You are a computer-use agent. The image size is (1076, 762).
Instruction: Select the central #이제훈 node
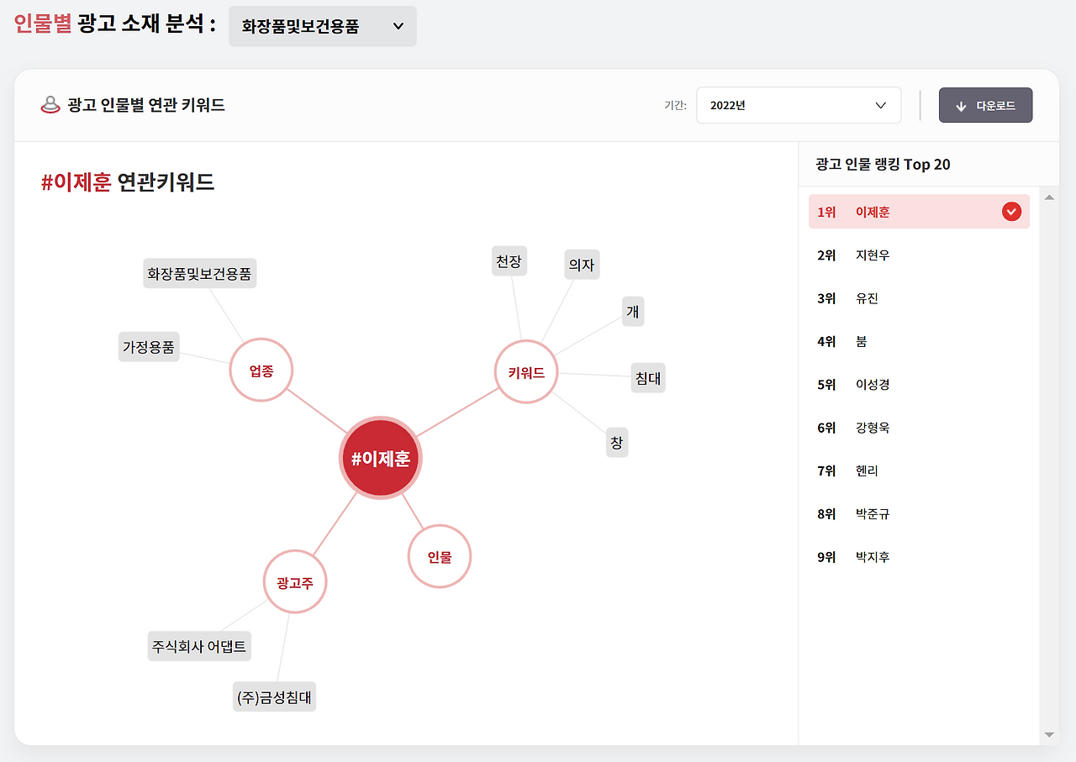[x=380, y=458]
